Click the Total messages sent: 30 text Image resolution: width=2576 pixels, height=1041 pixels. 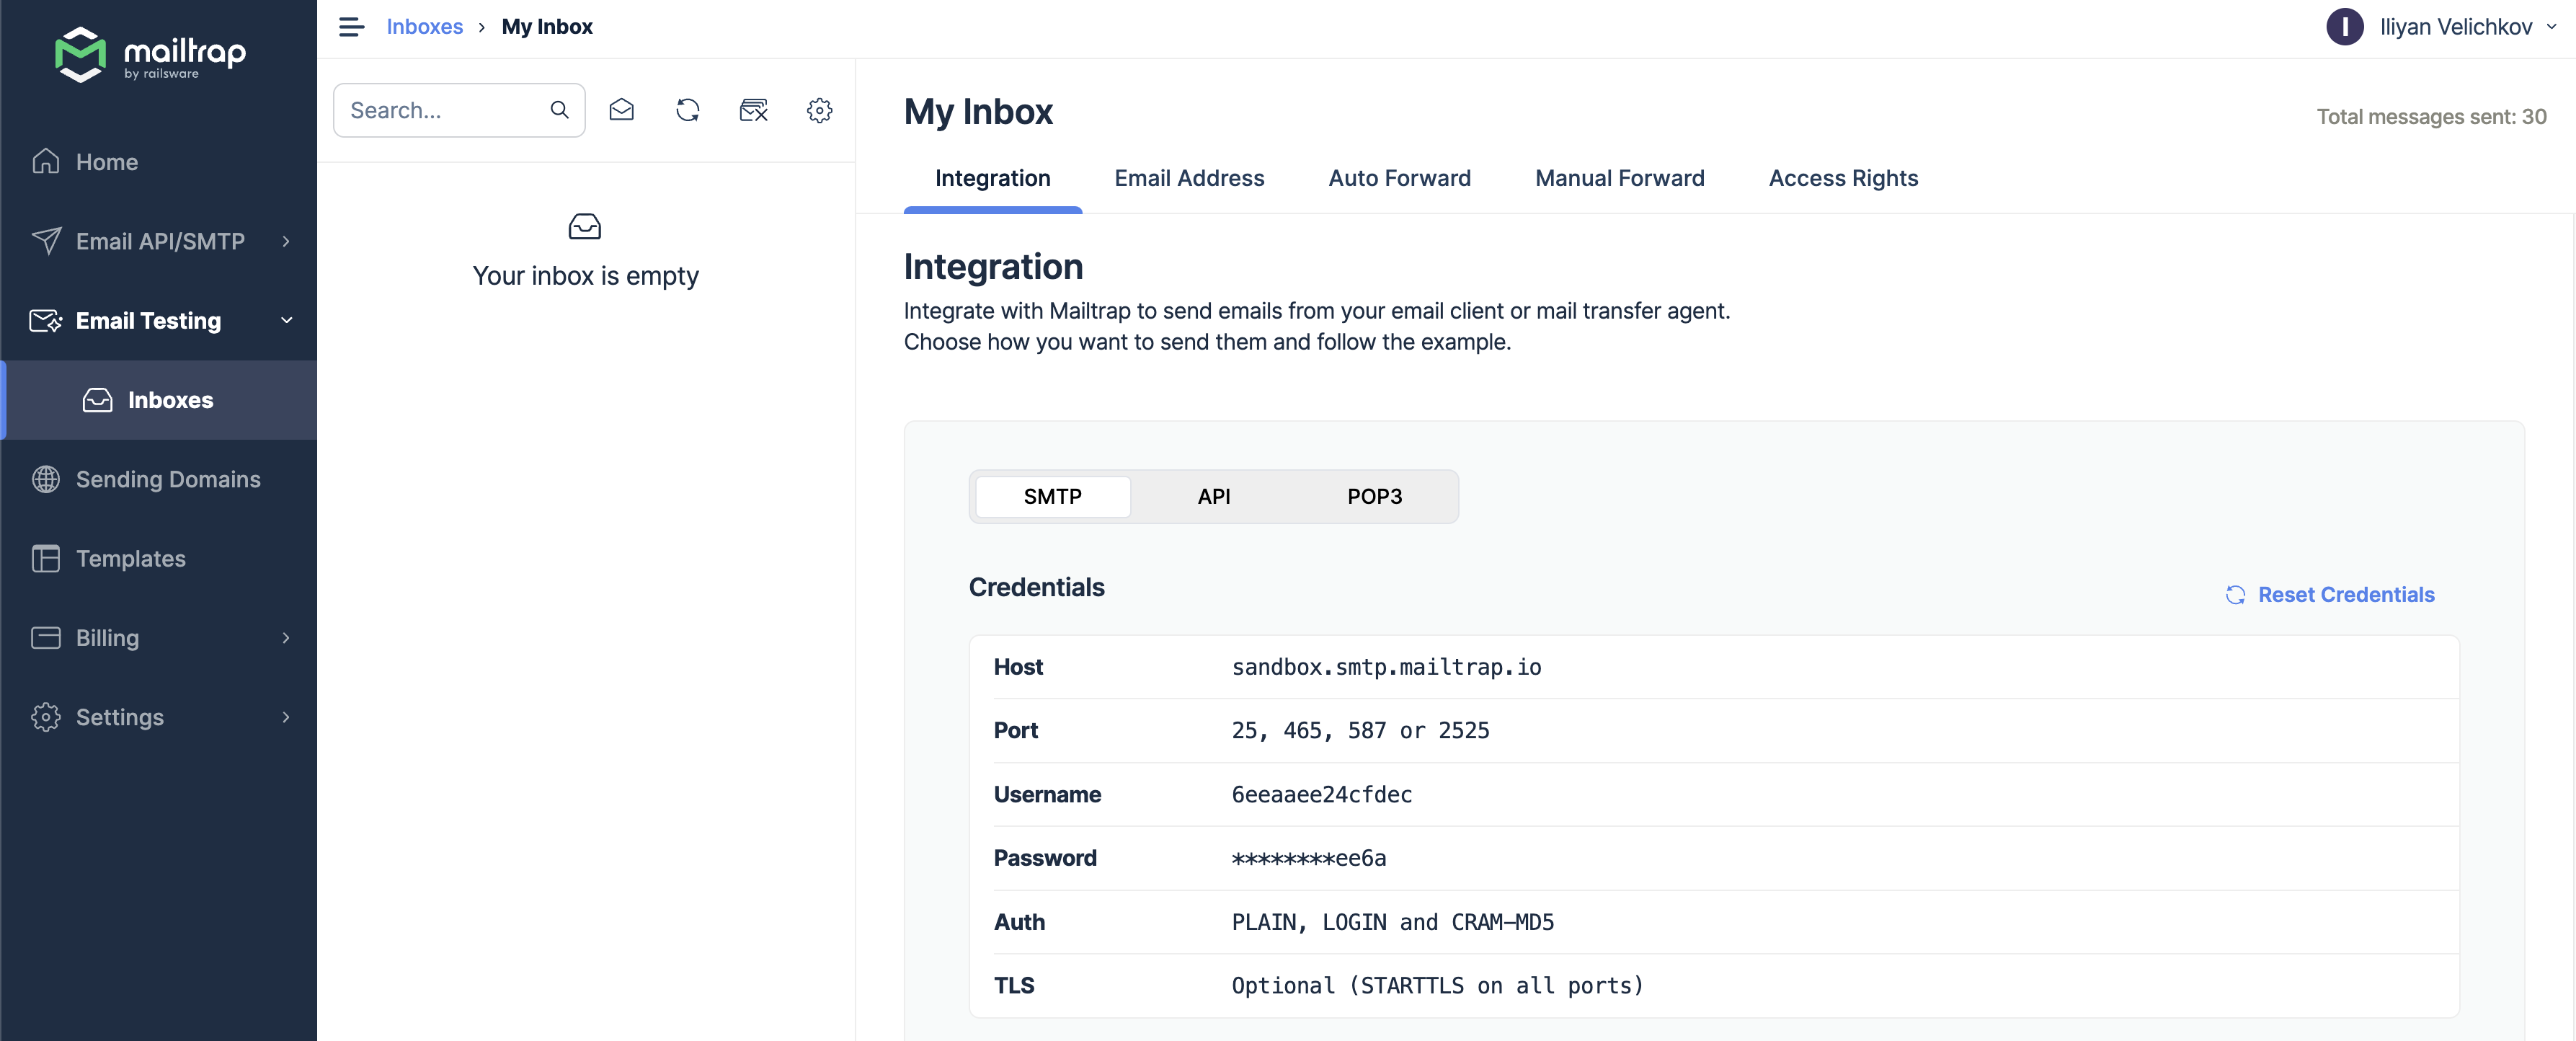coord(2431,117)
